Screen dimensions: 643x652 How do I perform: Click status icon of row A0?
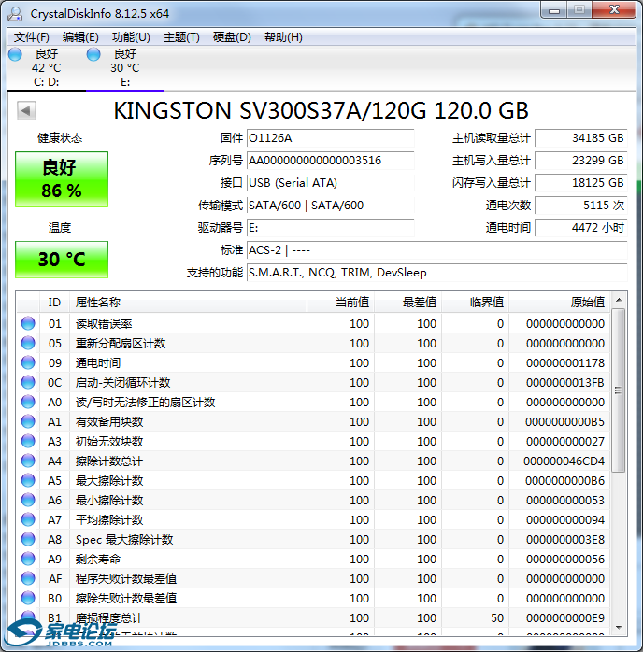point(28,402)
